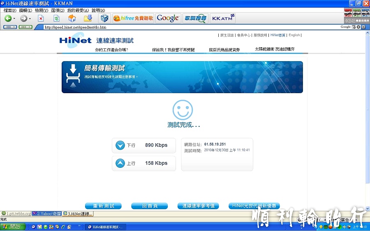Select the 158 Kbps upload result
This screenshot has width=370, height=231.
point(156,163)
